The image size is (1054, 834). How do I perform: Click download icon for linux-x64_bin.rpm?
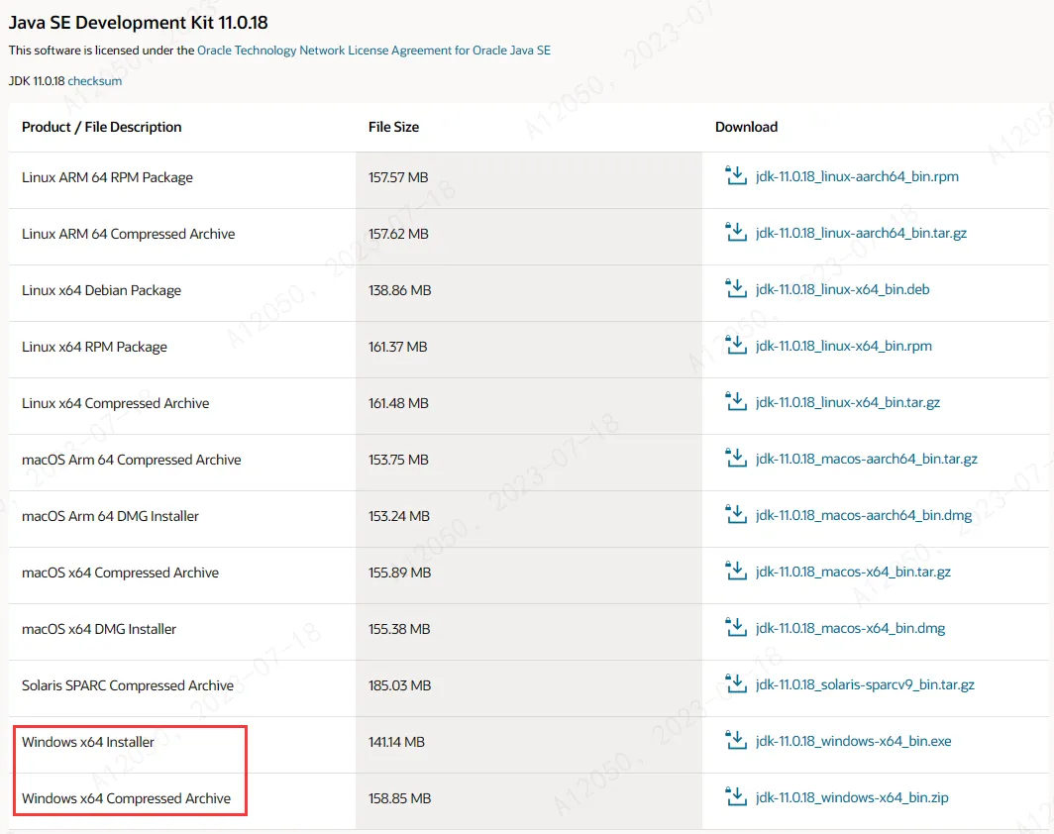(736, 346)
